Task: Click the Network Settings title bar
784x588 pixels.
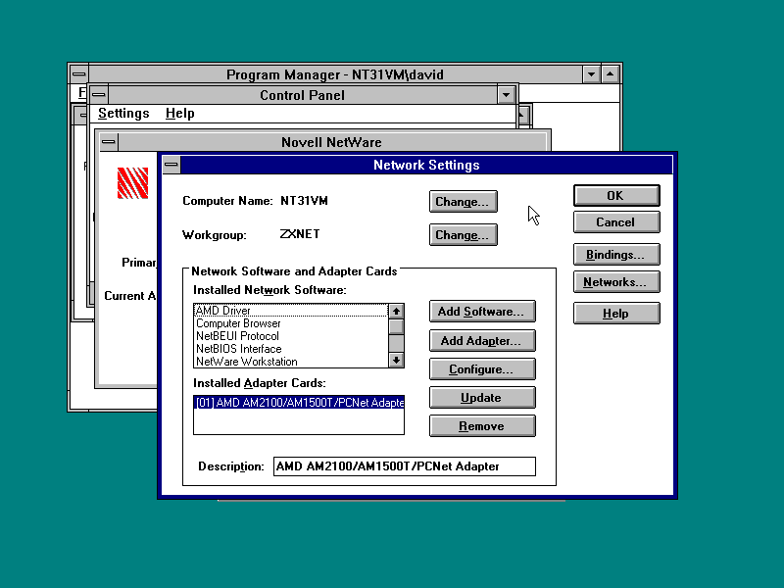Action: click(426, 165)
